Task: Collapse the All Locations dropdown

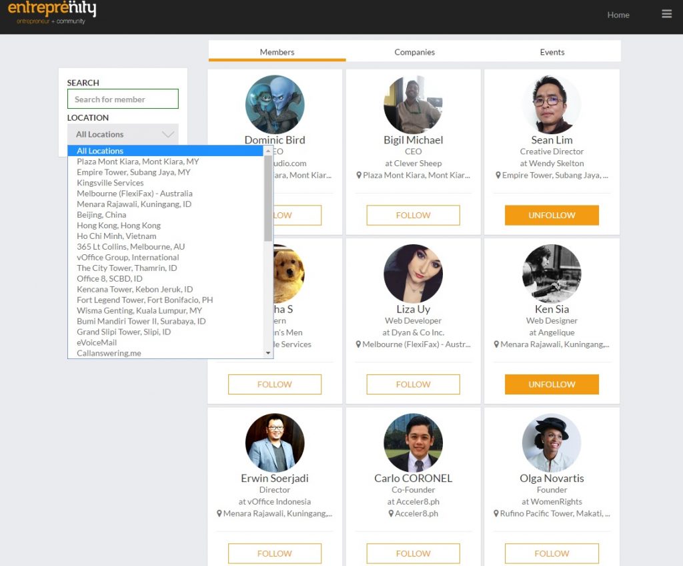Action: 123,134
